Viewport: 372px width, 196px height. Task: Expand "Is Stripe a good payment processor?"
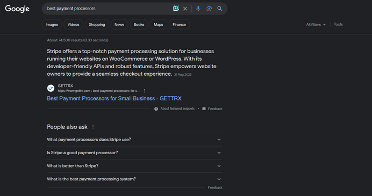[134, 153]
